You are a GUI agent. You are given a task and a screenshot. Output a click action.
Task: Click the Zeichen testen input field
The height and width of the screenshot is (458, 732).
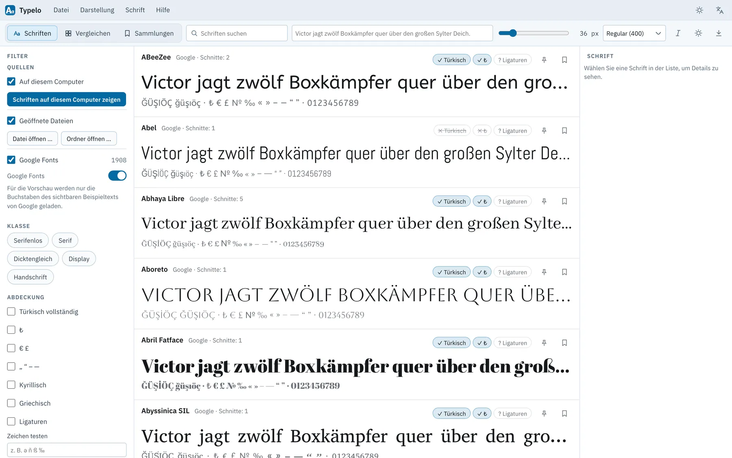point(67,450)
